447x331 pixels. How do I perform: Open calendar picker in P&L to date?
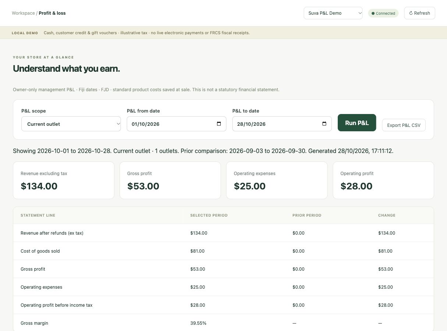[324, 124]
